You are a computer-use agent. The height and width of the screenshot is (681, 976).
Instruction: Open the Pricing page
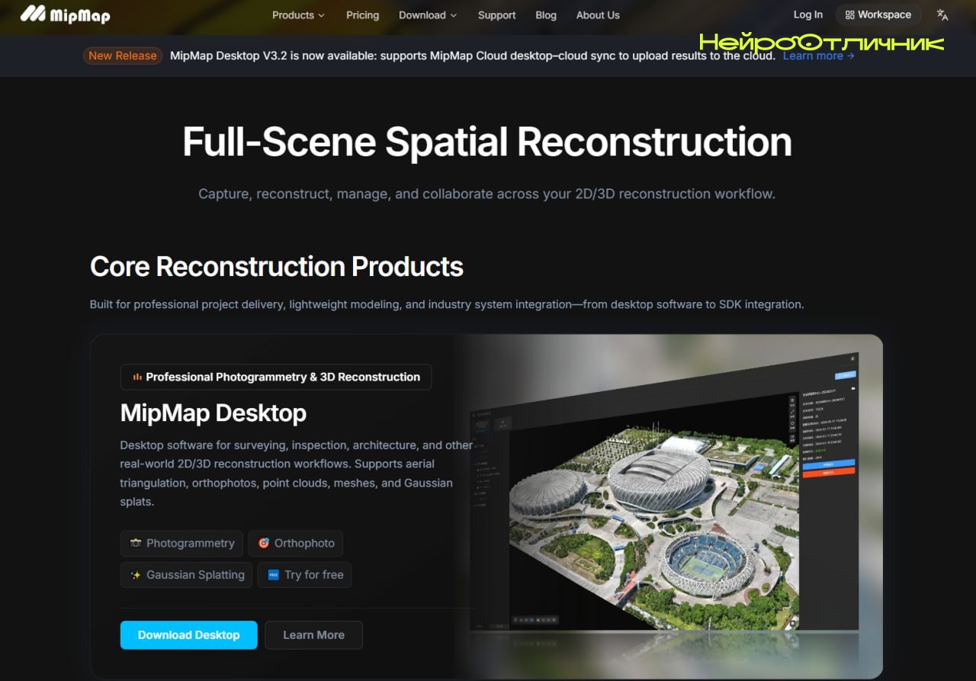362,15
